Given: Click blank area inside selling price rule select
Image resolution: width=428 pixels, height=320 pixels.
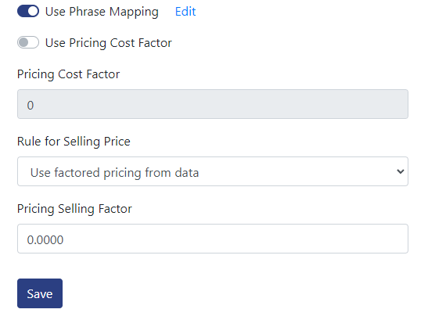Looking at the screenshot, I should coord(295,171).
